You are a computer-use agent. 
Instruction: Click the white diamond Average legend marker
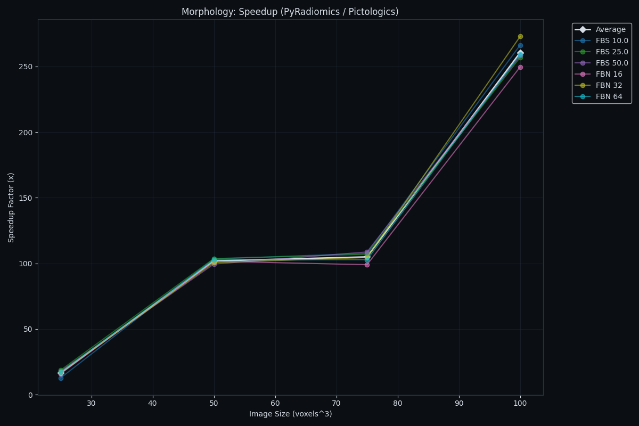click(583, 29)
